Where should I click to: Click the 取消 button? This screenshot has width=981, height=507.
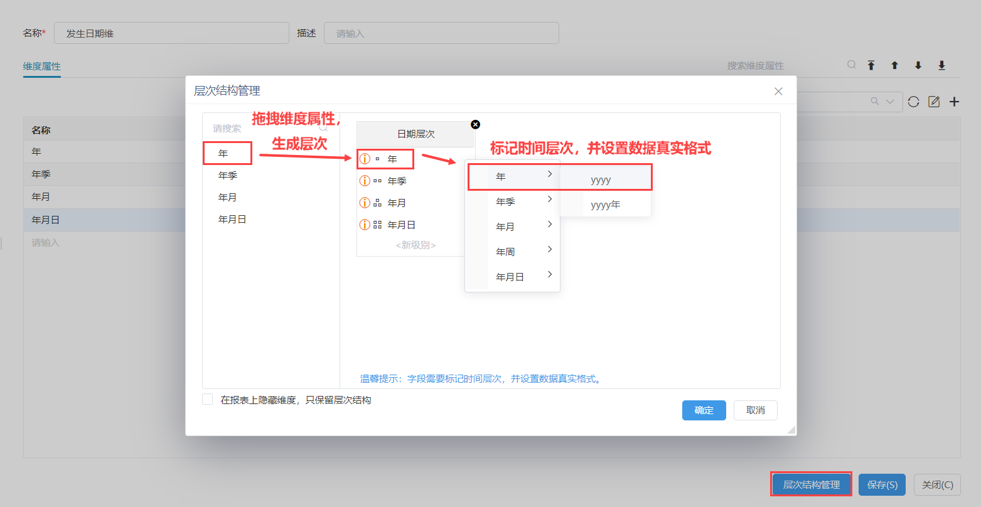(x=756, y=410)
